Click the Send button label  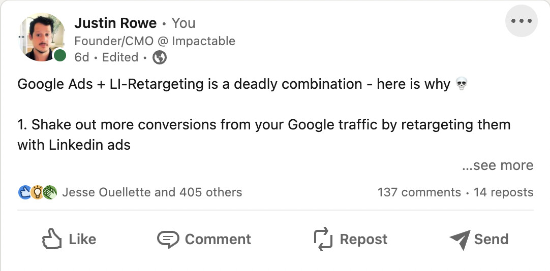(491, 239)
